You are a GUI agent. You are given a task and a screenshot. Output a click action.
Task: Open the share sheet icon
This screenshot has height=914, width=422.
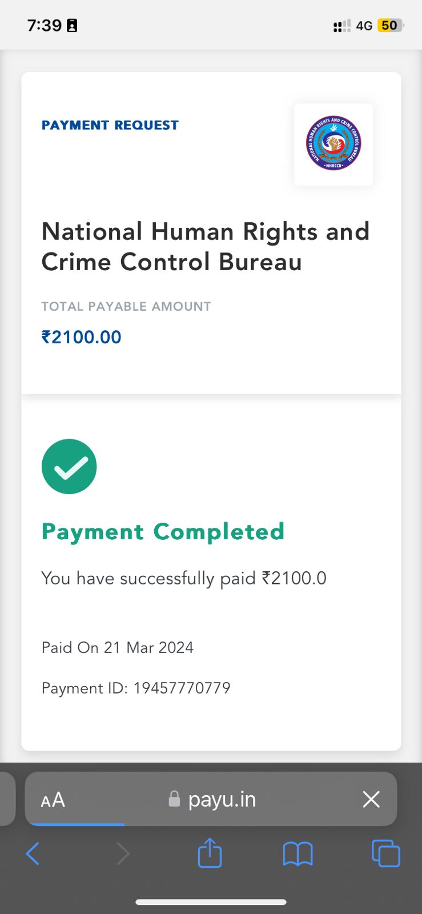210,853
